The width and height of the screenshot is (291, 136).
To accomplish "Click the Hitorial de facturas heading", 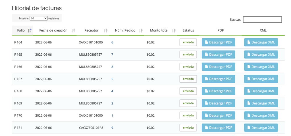I will click(x=37, y=8).
